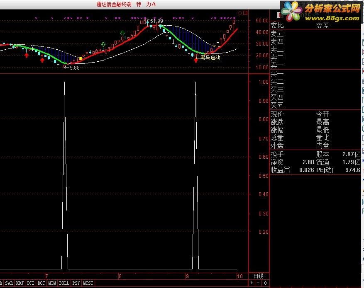Click the split-window icon above the chart

click(x=245, y=13)
